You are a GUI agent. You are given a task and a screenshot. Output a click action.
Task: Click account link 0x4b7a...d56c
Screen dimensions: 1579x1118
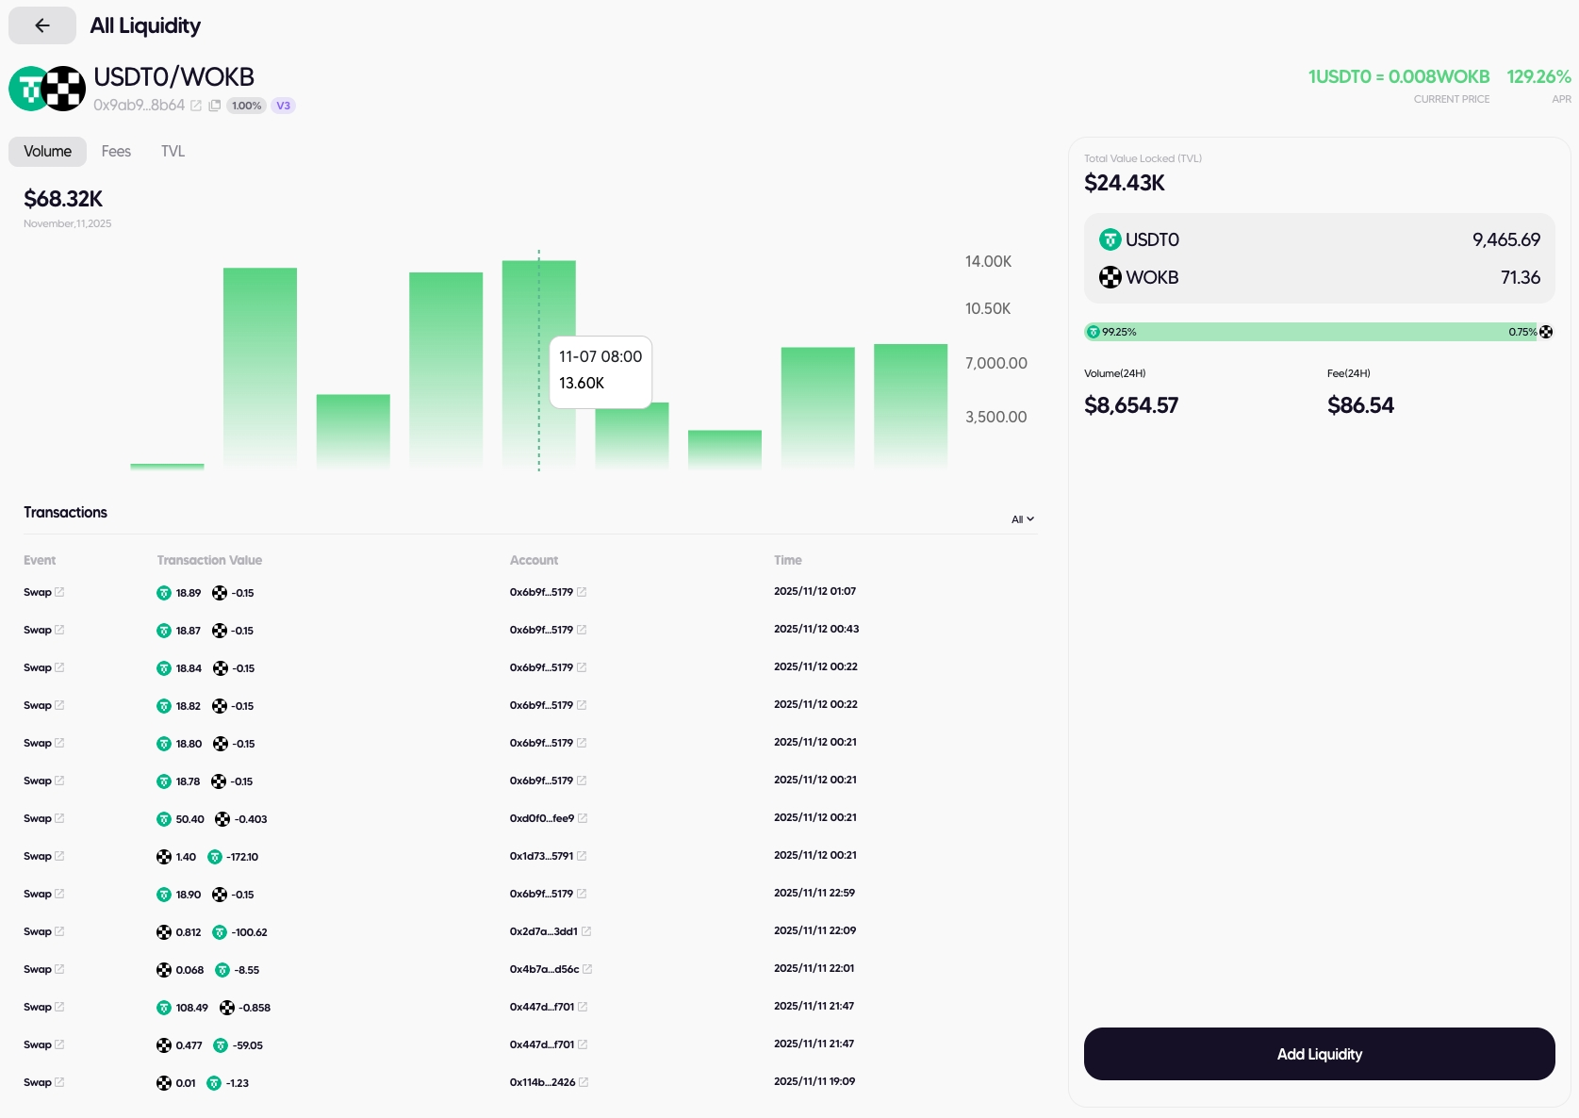pyautogui.click(x=544, y=969)
